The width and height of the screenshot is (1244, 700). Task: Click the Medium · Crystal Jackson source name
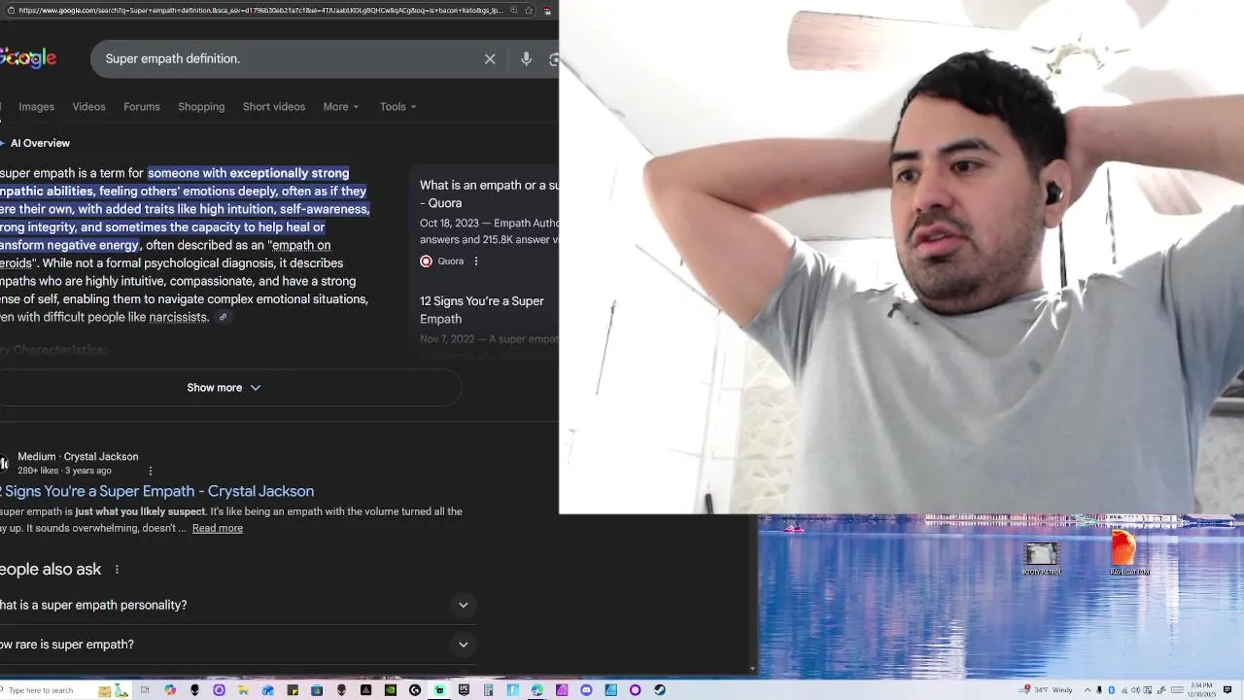[x=78, y=457]
